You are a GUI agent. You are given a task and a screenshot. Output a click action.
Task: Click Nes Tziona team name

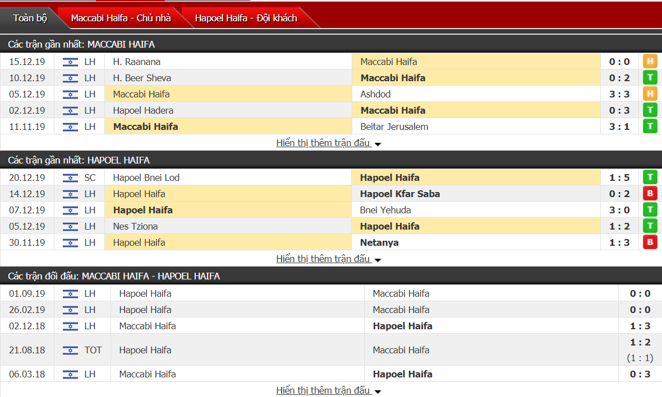(135, 226)
